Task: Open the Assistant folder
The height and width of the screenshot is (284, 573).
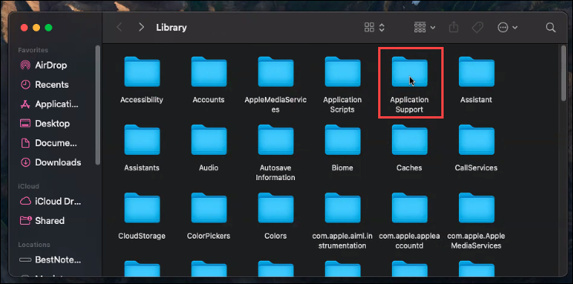Action: [x=476, y=72]
